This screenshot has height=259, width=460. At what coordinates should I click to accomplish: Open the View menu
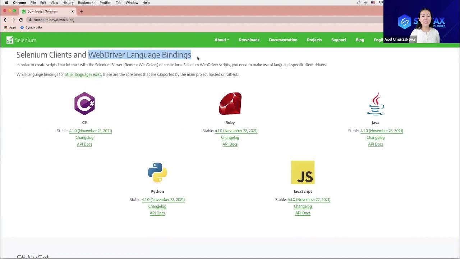tap(54, 3)
